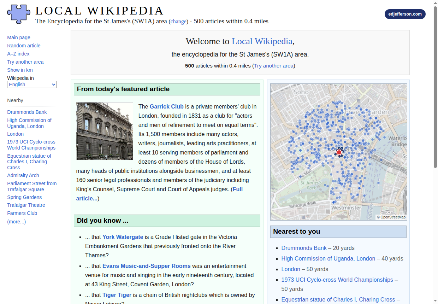Open the Garrick Club building thumbnail
The image size is (438, 304).
[x=105, y=131]
